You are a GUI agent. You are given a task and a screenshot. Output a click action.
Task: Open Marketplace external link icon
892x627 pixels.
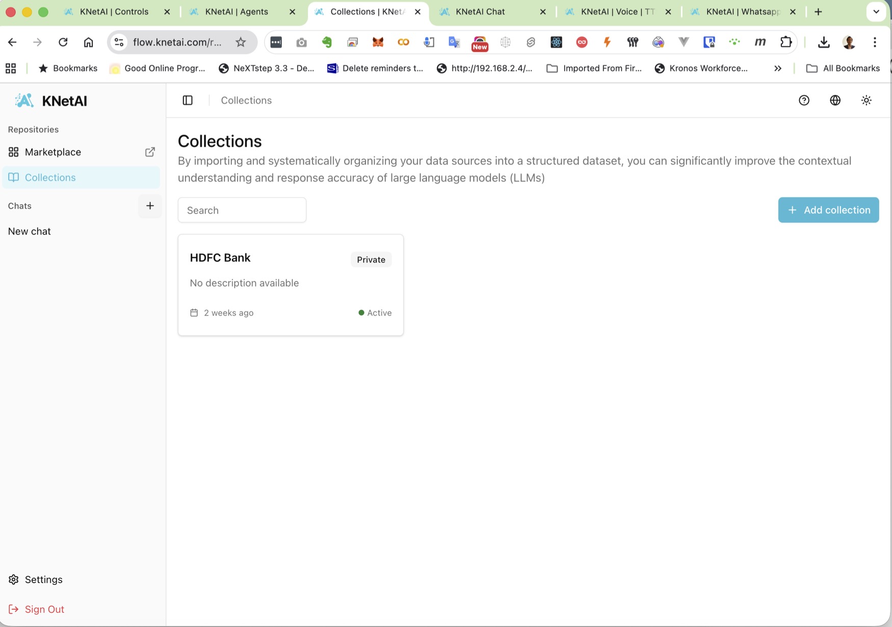(150, 152)
